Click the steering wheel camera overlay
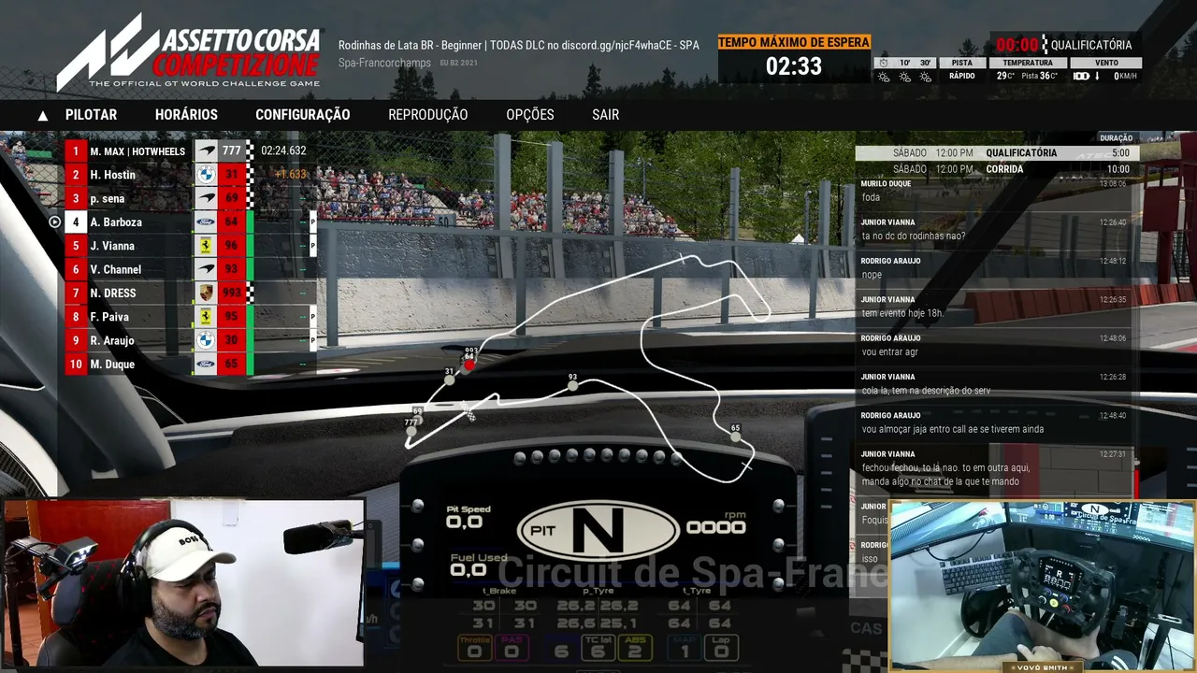The height and width of the screenshot is (673, 1197). (x=1042, y=585)
